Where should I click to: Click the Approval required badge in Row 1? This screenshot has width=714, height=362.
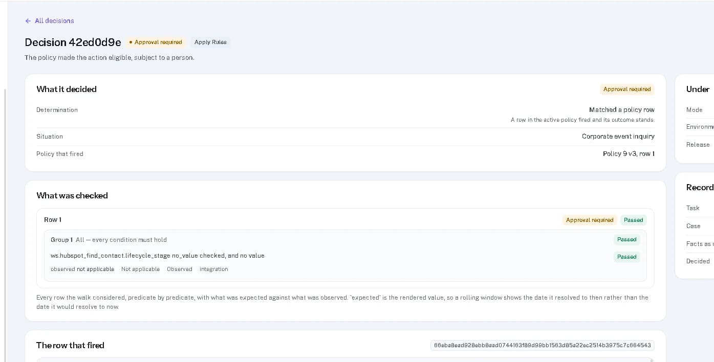[x=590, y=220]
